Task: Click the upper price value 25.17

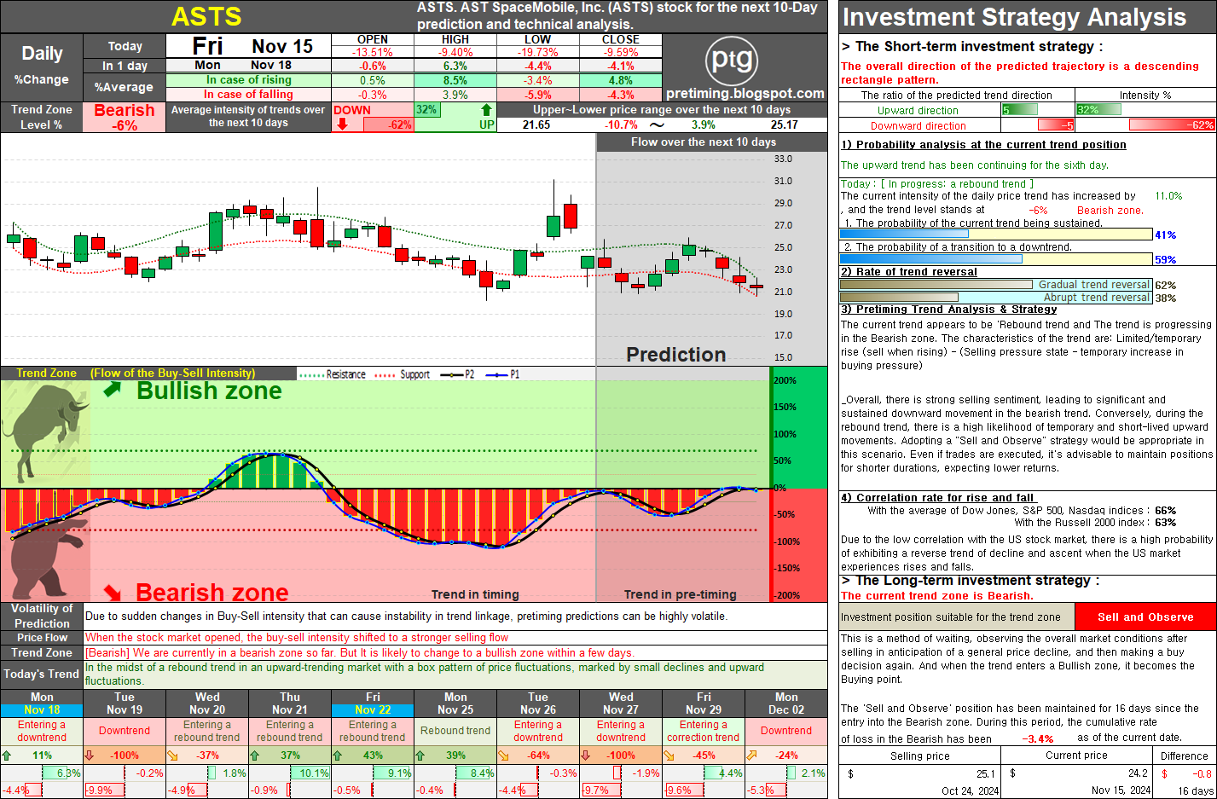Action: (x=784, y=124)
